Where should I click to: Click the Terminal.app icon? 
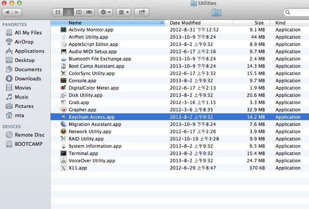pyautogui.click(x=64, y=153)
